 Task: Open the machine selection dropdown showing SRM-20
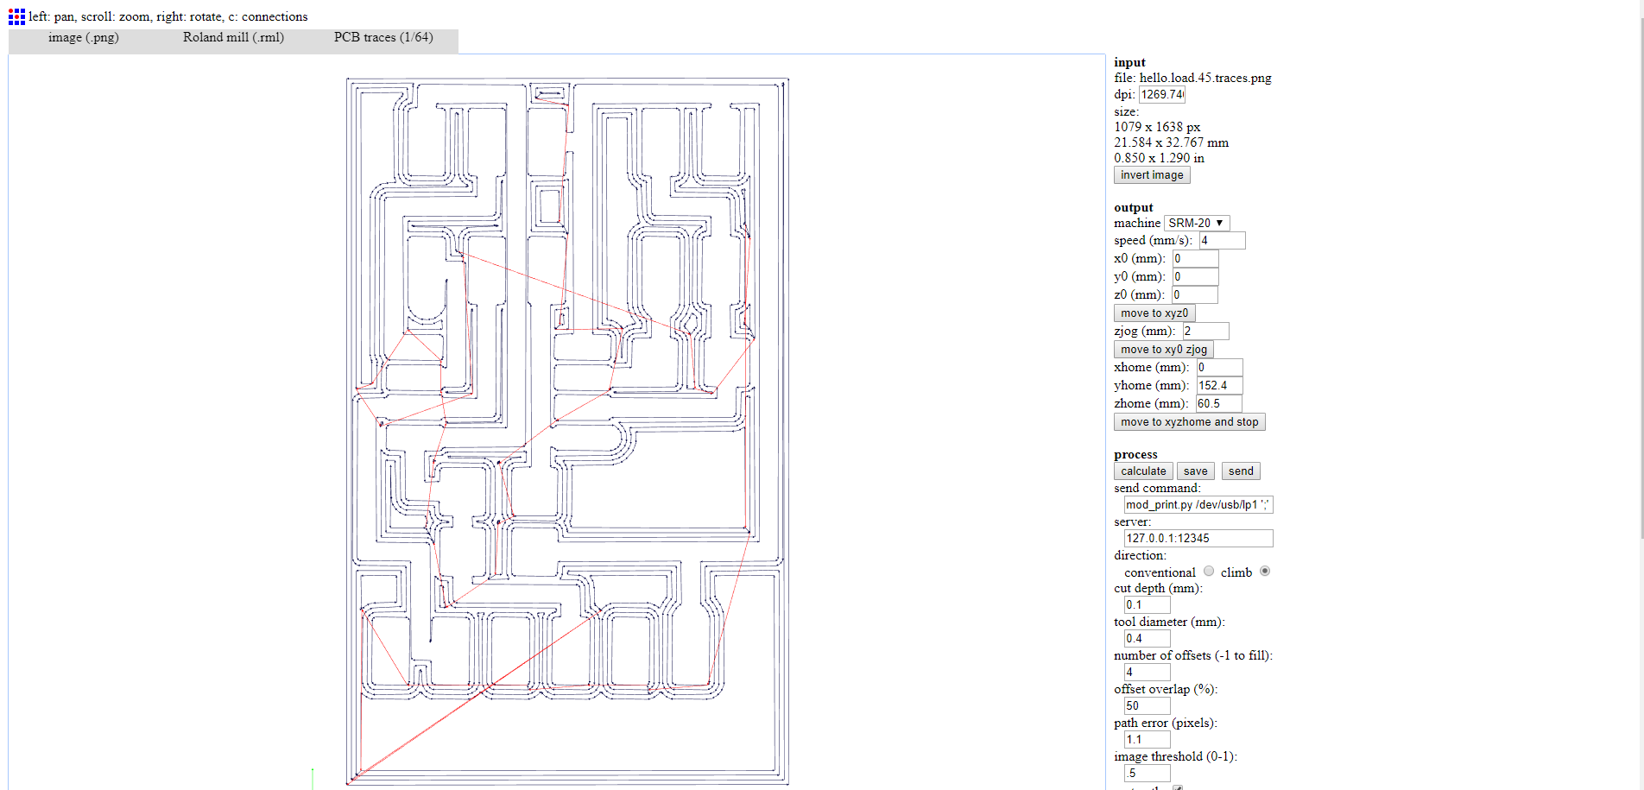(1195, 222)
